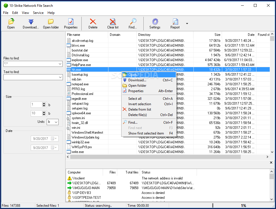
Task: Click the computers list scroll down arrow
Action: click(x=271, y=199)
